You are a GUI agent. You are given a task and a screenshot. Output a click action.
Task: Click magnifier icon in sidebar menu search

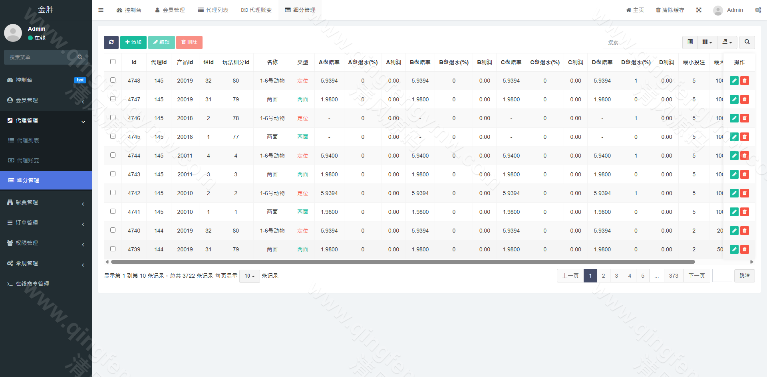80,57
